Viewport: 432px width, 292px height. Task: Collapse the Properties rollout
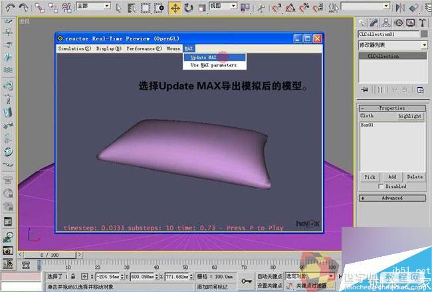click(392, 108)
